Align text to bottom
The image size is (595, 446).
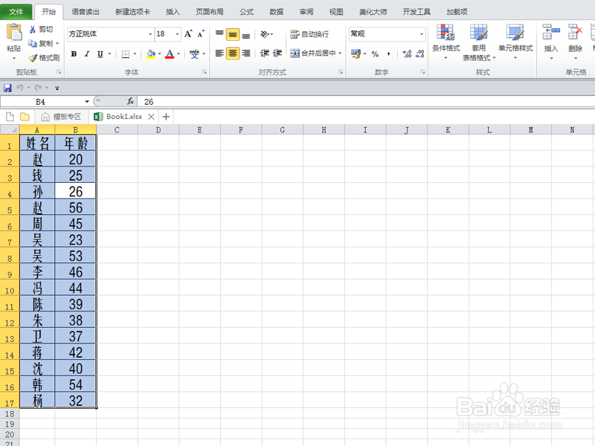(246, 34)
